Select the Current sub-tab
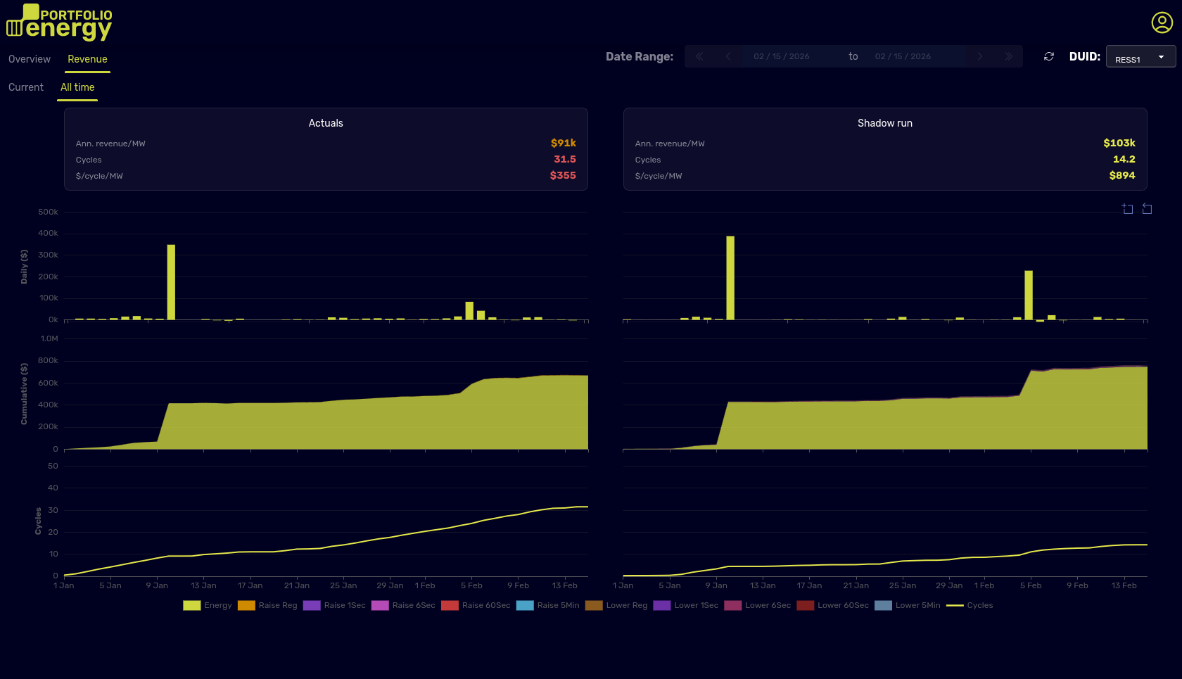Viewport: 1182px width, 679px height. pos(25,87)
